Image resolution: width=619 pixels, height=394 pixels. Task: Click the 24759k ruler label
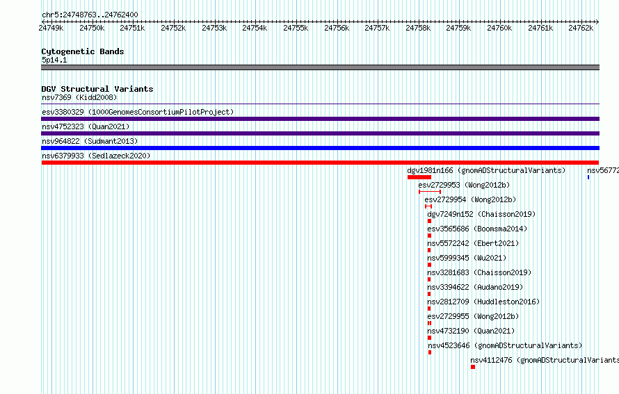pos(458,28)
